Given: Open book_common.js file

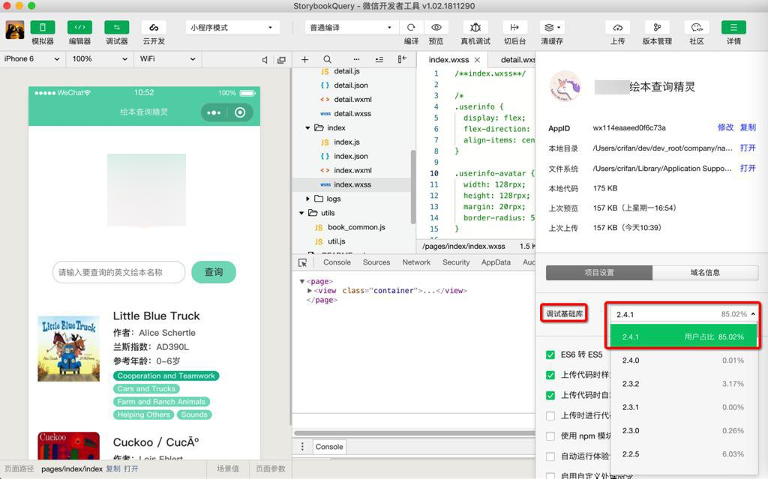Looking at the screenshot, I should 356,227.
